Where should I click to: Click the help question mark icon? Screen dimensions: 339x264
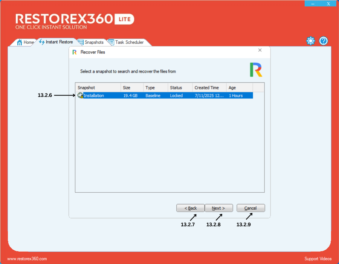[324, 41]
